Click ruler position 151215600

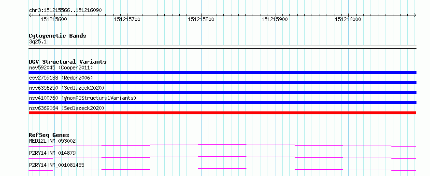(54, 19)
